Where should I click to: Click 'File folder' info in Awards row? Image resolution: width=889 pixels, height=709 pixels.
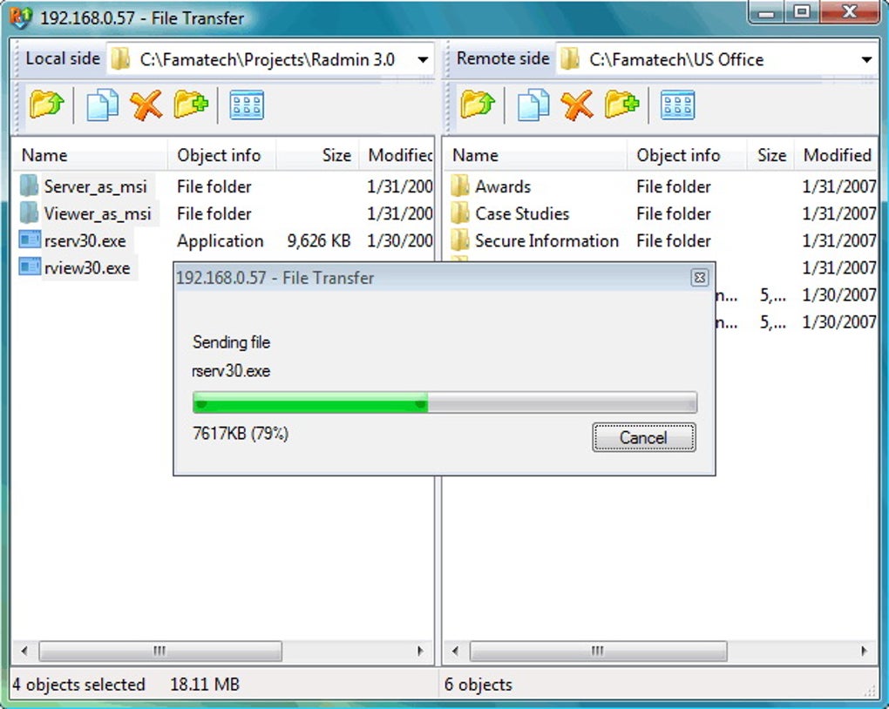click(x=674, y=186)
